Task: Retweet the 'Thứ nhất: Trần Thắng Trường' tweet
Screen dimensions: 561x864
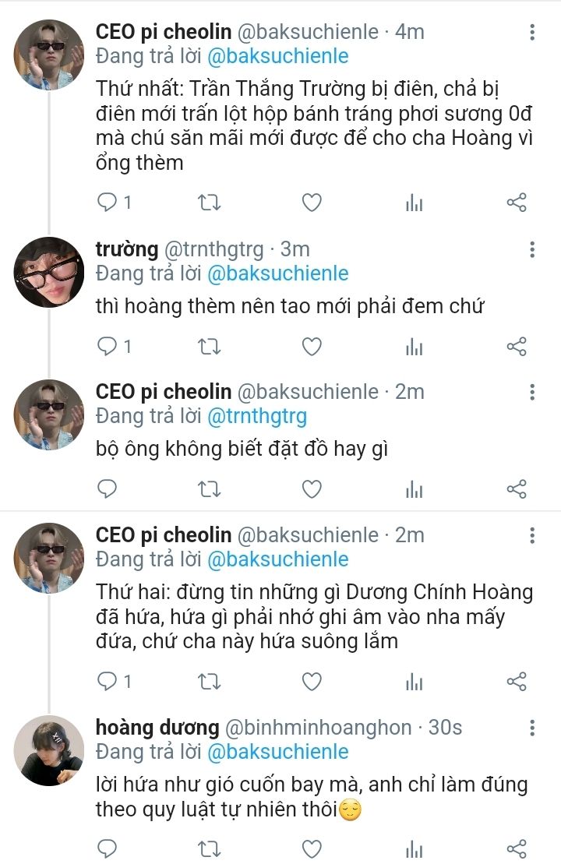Action: (x=210, y=203)
